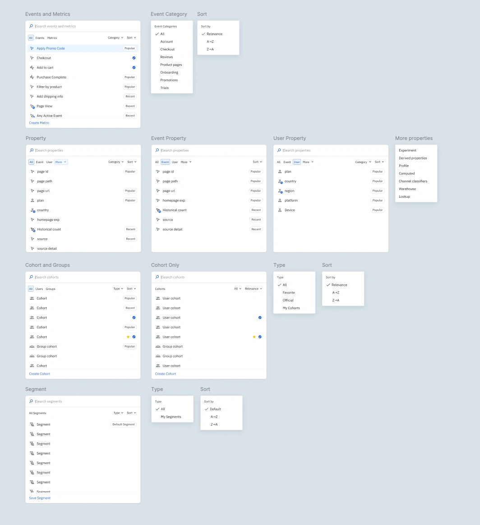480x525 pixels.
Task: Open Type dropdown in Cohort and Groups
Action: click(x=118, y=289)
